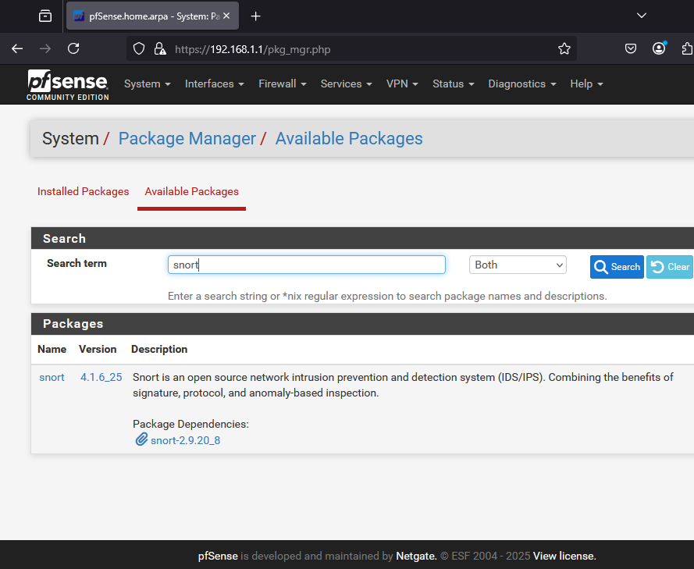Open a new browser tab with plus
The width and height of the screenshot is (694, 569).
click(x=255, y=16)
